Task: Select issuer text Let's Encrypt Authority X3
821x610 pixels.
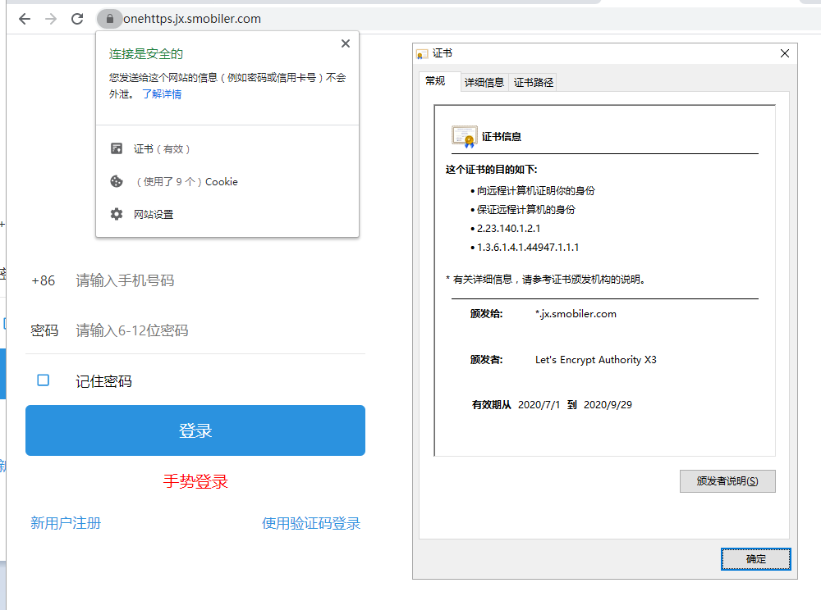Action: click(x=595, y=360)
